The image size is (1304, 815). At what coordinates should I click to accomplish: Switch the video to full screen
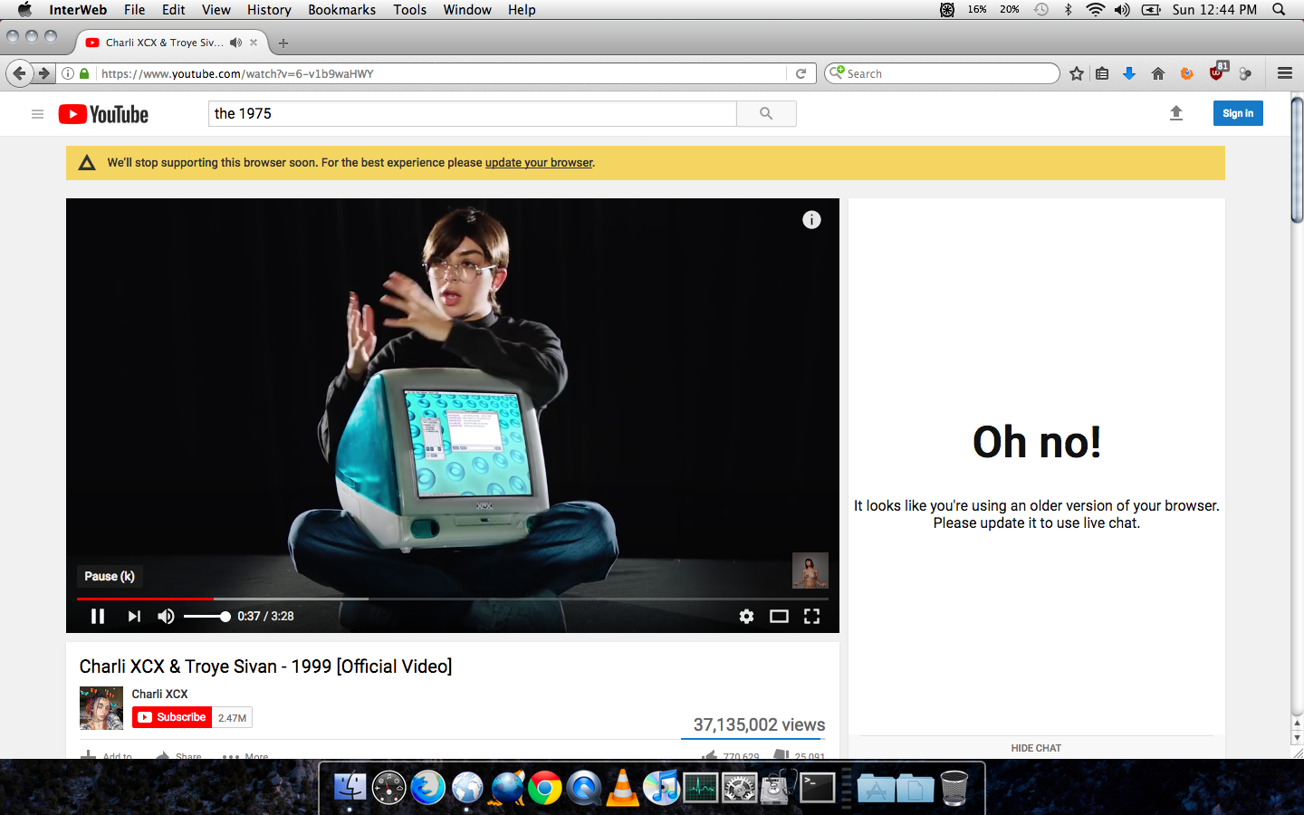click(x=811, y=616)
